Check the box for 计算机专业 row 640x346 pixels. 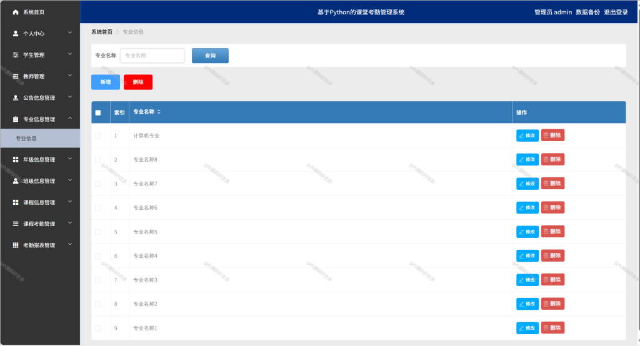click(98, 136)
